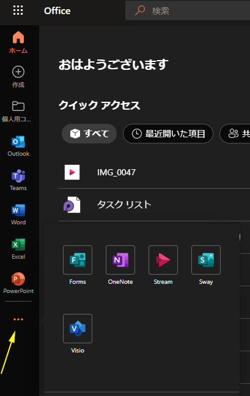Click the 検索 search box

(x=188, y=10)
